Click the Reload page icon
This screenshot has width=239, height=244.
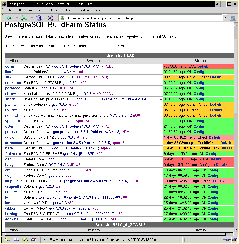point(39,18)
